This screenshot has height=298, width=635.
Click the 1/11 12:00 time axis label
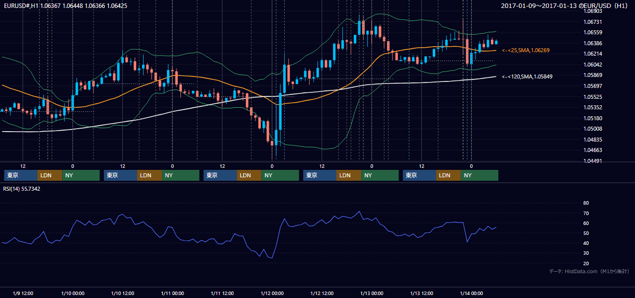pos(222,293)
